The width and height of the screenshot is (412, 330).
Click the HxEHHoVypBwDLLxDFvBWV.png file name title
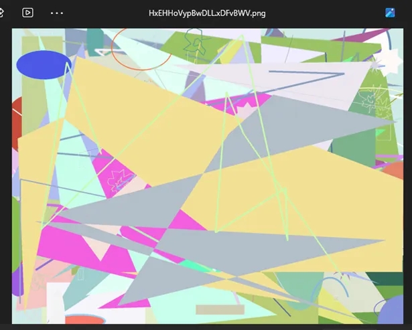pyautogui.click(x=206, y=13)
